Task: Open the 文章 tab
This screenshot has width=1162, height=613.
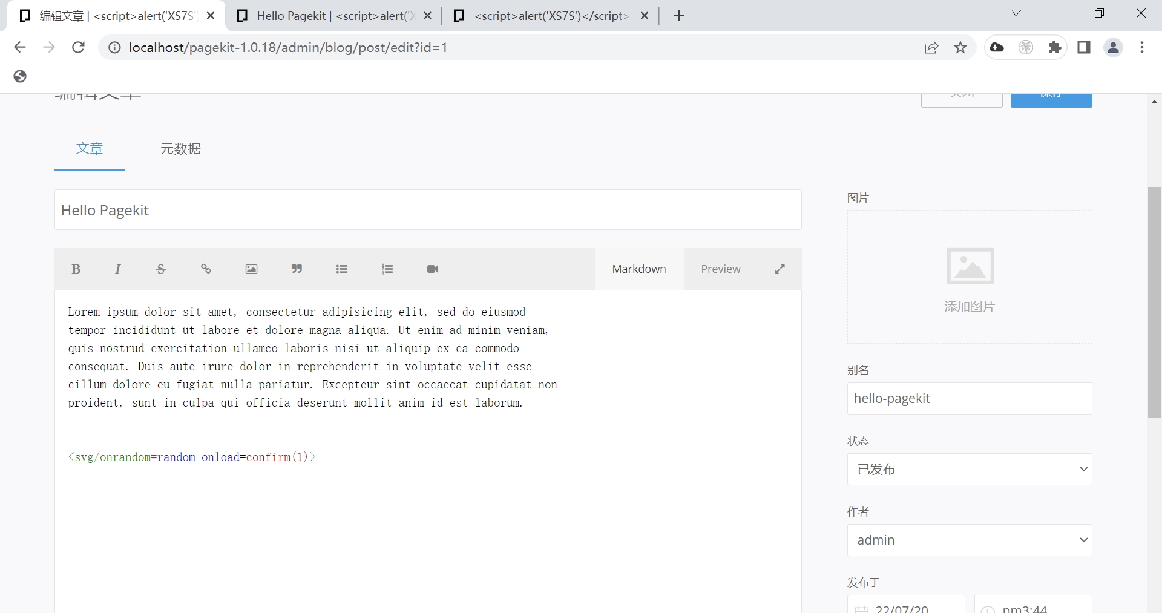Action: coord(90,149)
